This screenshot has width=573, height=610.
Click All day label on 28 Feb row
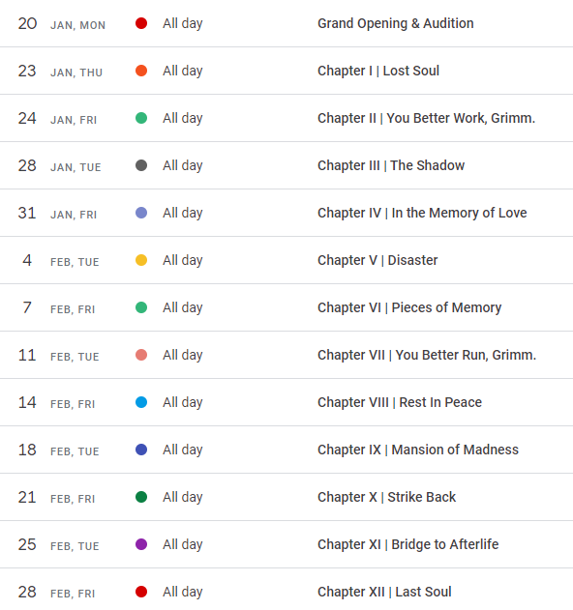[183, 592]
